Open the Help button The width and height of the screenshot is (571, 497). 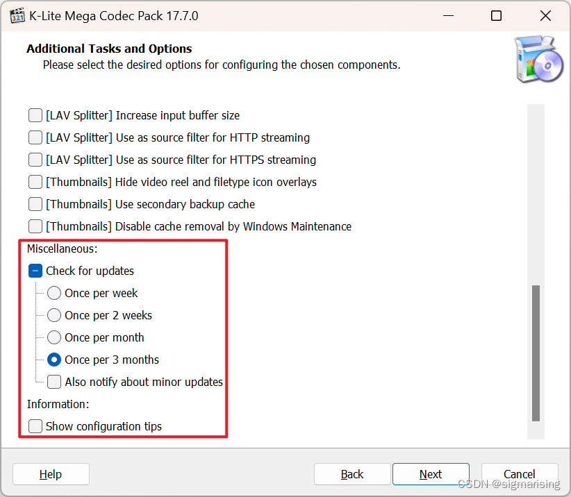(x=51, y=474)
